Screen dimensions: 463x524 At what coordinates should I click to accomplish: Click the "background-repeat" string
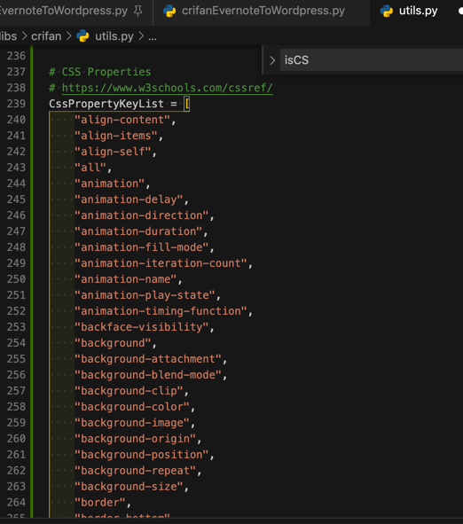tap(135, 471)
